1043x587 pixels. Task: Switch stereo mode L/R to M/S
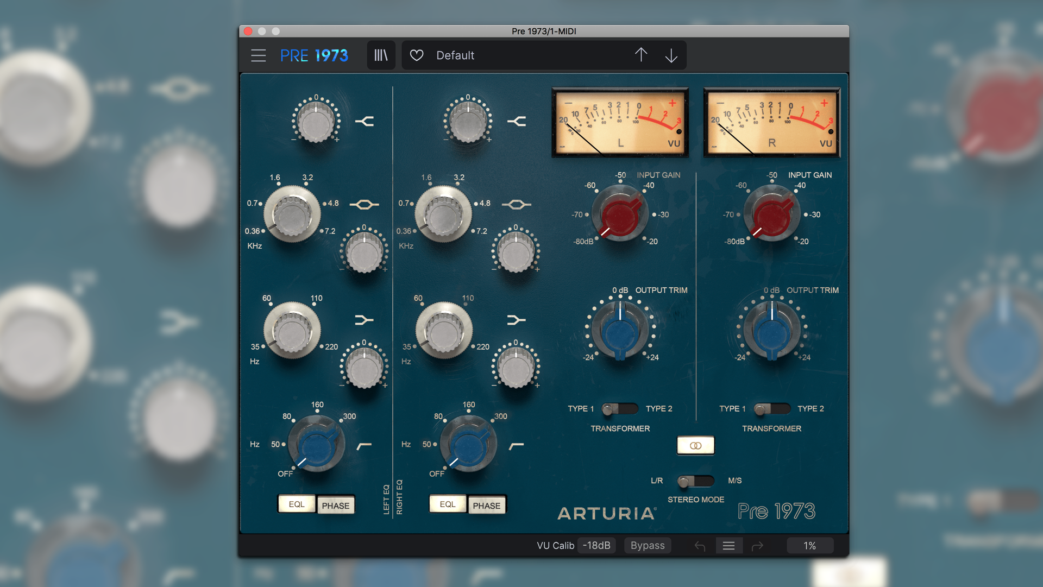695,481
